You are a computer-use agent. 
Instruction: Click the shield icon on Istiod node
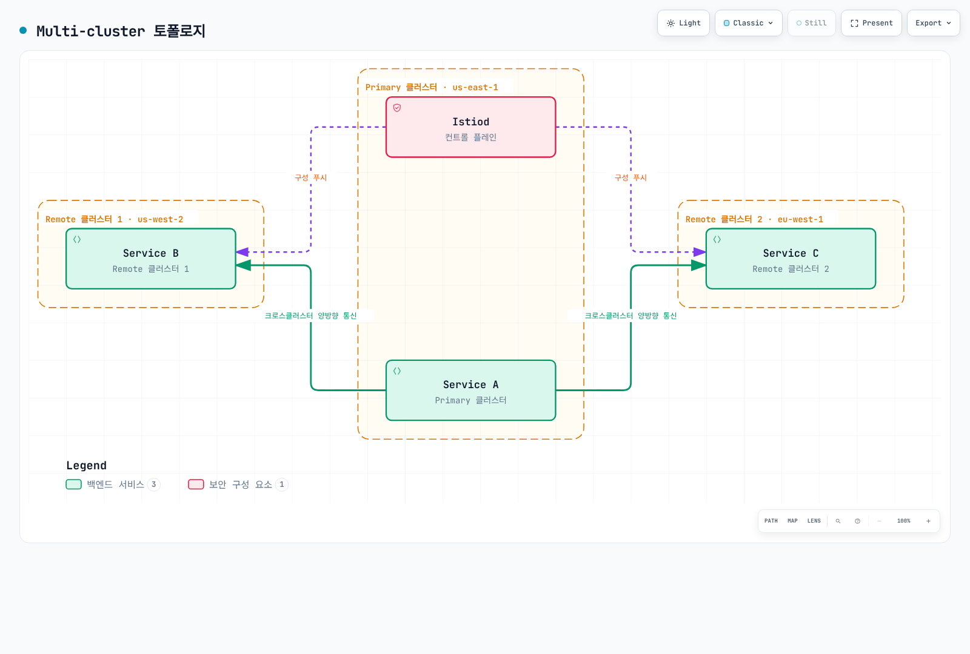coord(397,108)
